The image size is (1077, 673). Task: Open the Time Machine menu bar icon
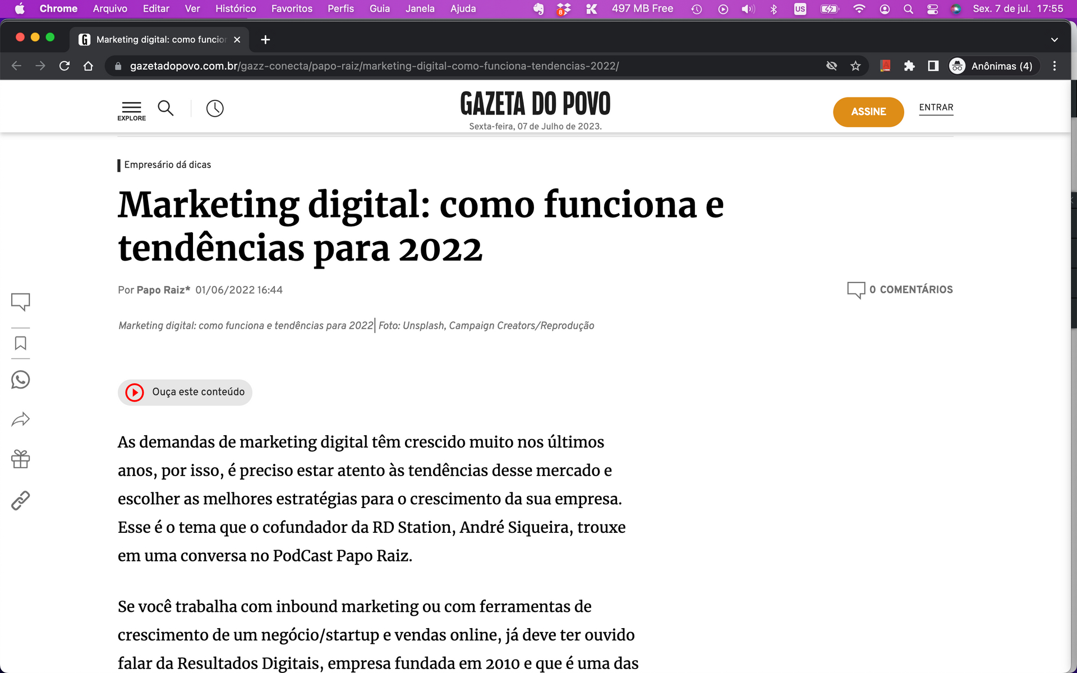click(x=697, y=8)
